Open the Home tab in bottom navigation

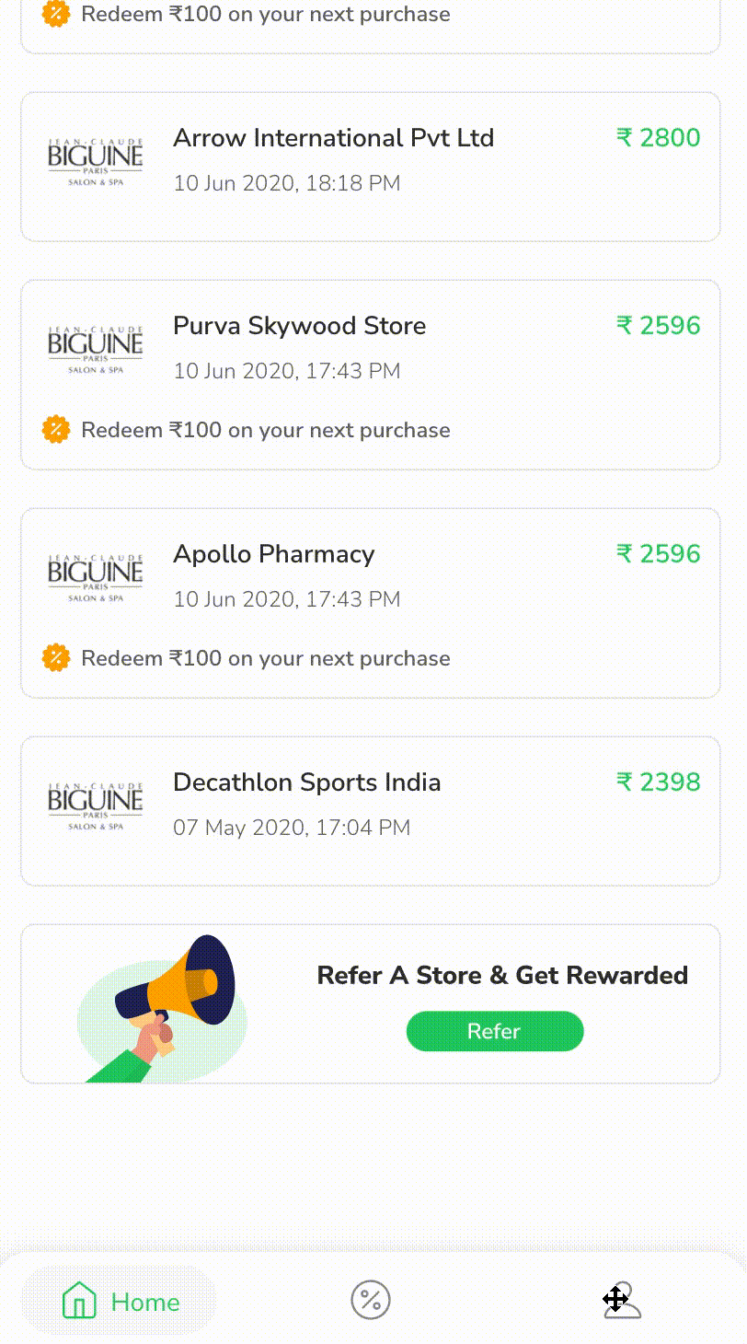pyautogui.click(x=119, y=1302)
